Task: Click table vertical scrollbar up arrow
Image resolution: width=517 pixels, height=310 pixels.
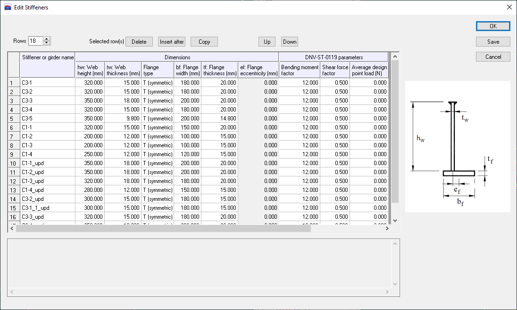Action: pyautogui.click(x=395, y=56)
